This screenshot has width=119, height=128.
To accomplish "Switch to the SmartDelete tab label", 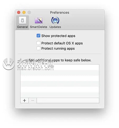I will click(38, 27).
